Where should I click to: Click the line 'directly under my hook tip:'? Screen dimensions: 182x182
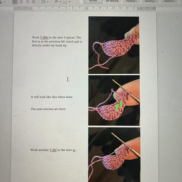[x=50, y=45]
